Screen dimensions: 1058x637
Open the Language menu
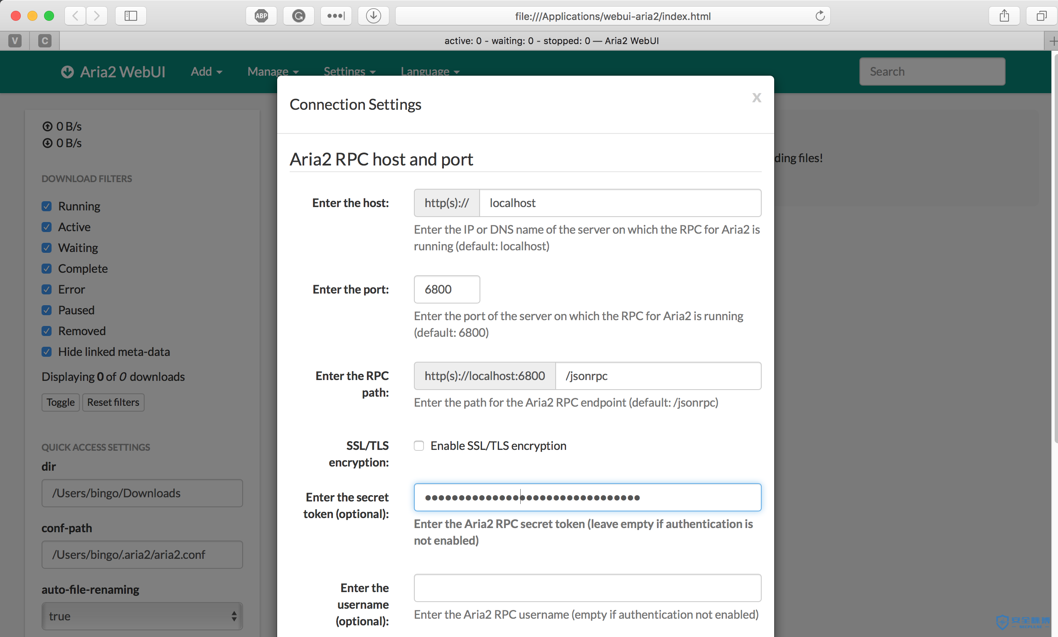[x=430, y=72]
